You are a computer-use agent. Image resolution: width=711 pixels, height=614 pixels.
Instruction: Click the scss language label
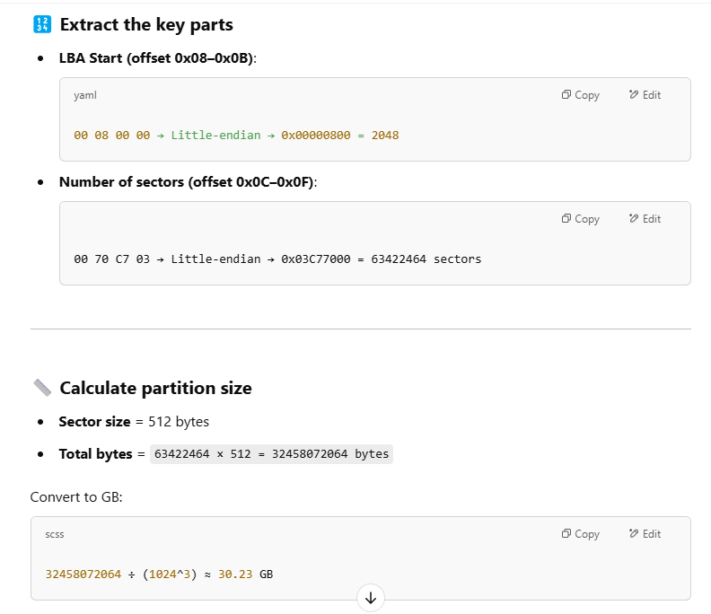[x=55, y=534]
